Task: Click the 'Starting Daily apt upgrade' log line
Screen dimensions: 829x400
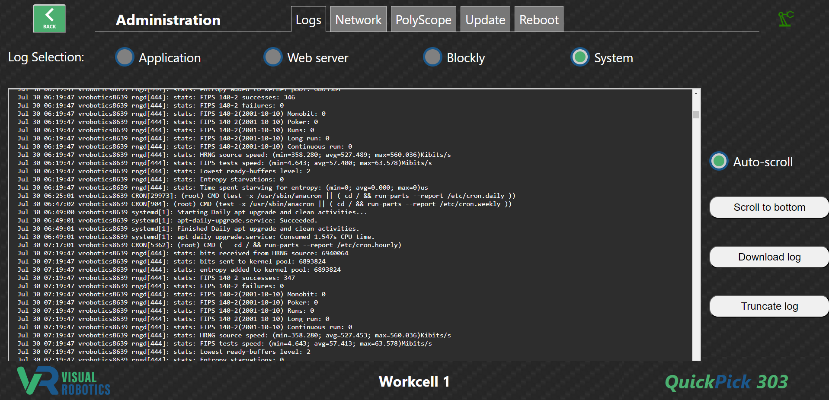Action: point(192,212)
